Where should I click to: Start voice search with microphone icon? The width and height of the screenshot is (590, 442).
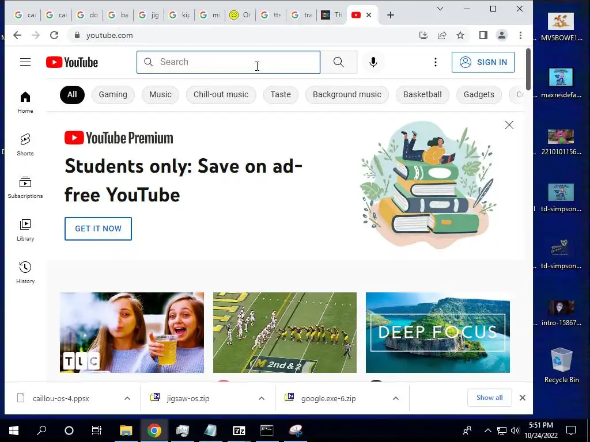[x=373, y=62]
